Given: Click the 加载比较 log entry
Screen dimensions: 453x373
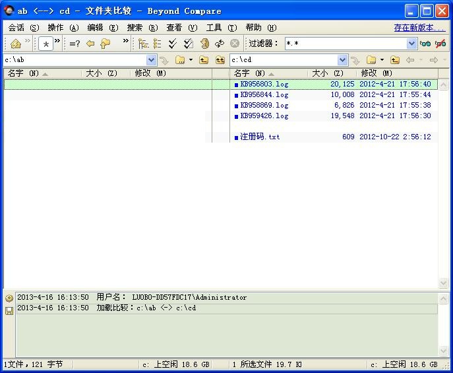Looking at the screenshot, I should click(x=227, y=308).
